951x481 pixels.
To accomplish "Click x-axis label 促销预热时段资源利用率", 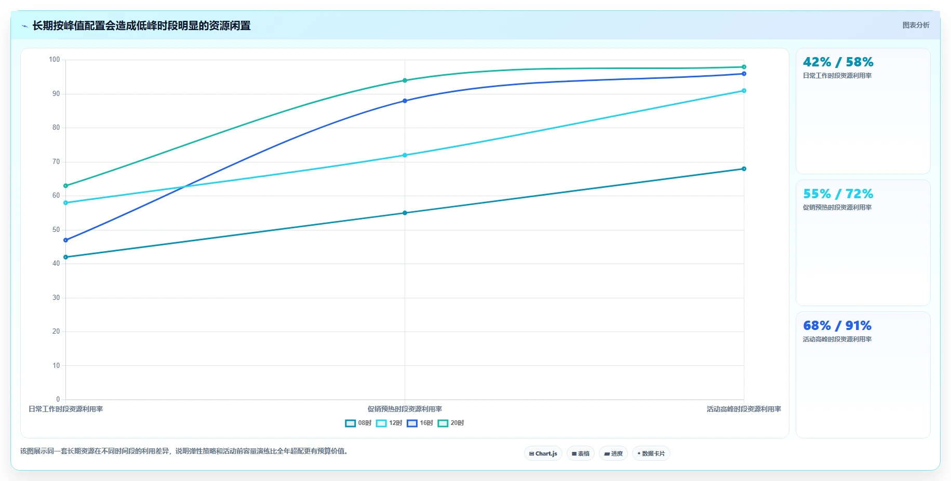I will 405,409.
